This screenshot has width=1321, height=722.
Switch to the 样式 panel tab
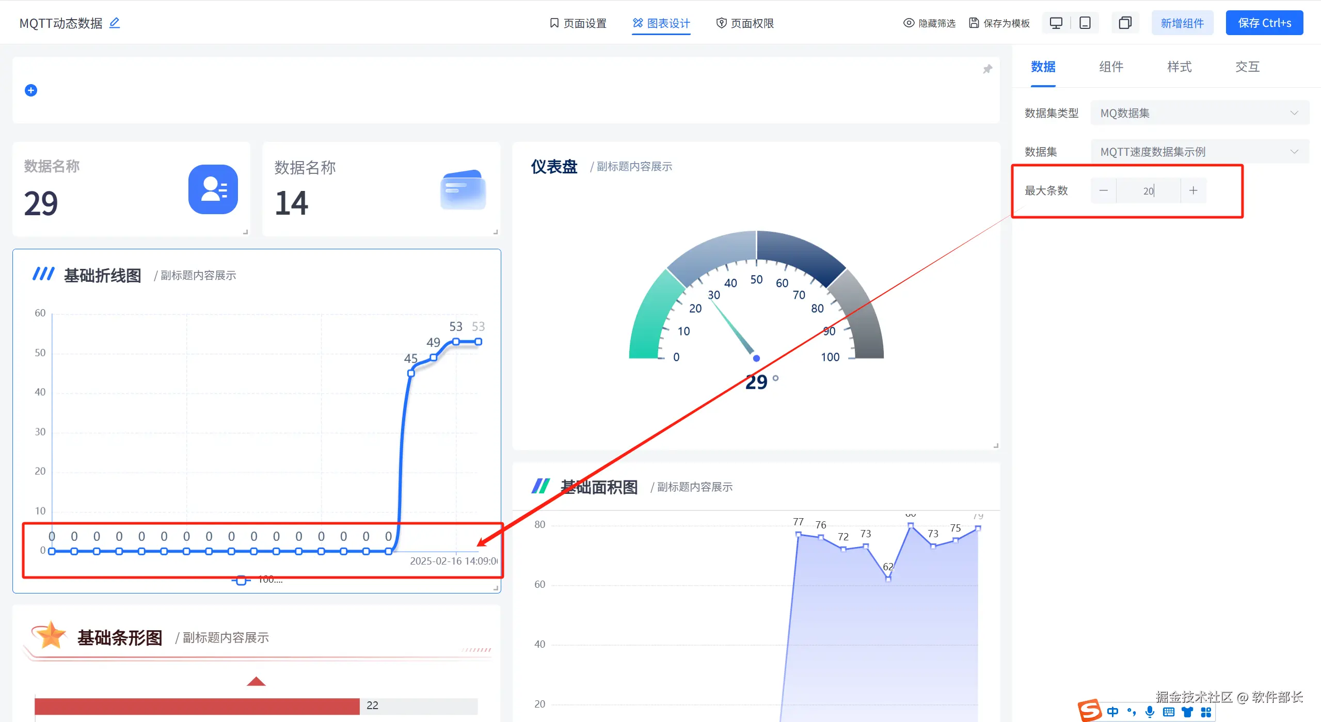(x=1179, y=67)
